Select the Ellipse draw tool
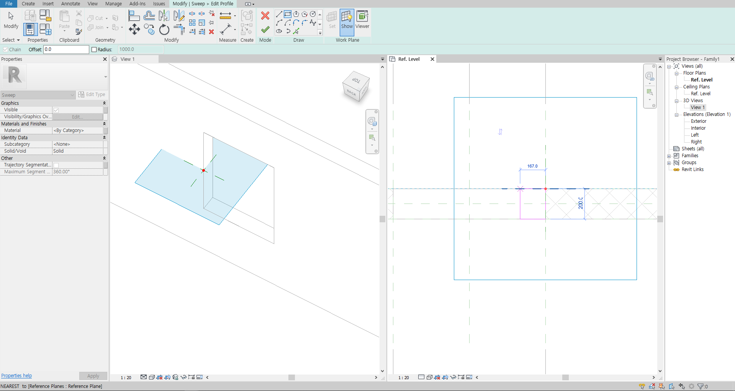735x391 pixels. (x=279, y=31)
